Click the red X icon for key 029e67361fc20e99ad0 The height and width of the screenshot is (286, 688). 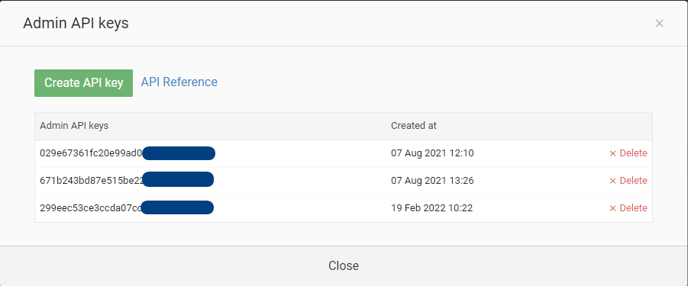point(613,153)
